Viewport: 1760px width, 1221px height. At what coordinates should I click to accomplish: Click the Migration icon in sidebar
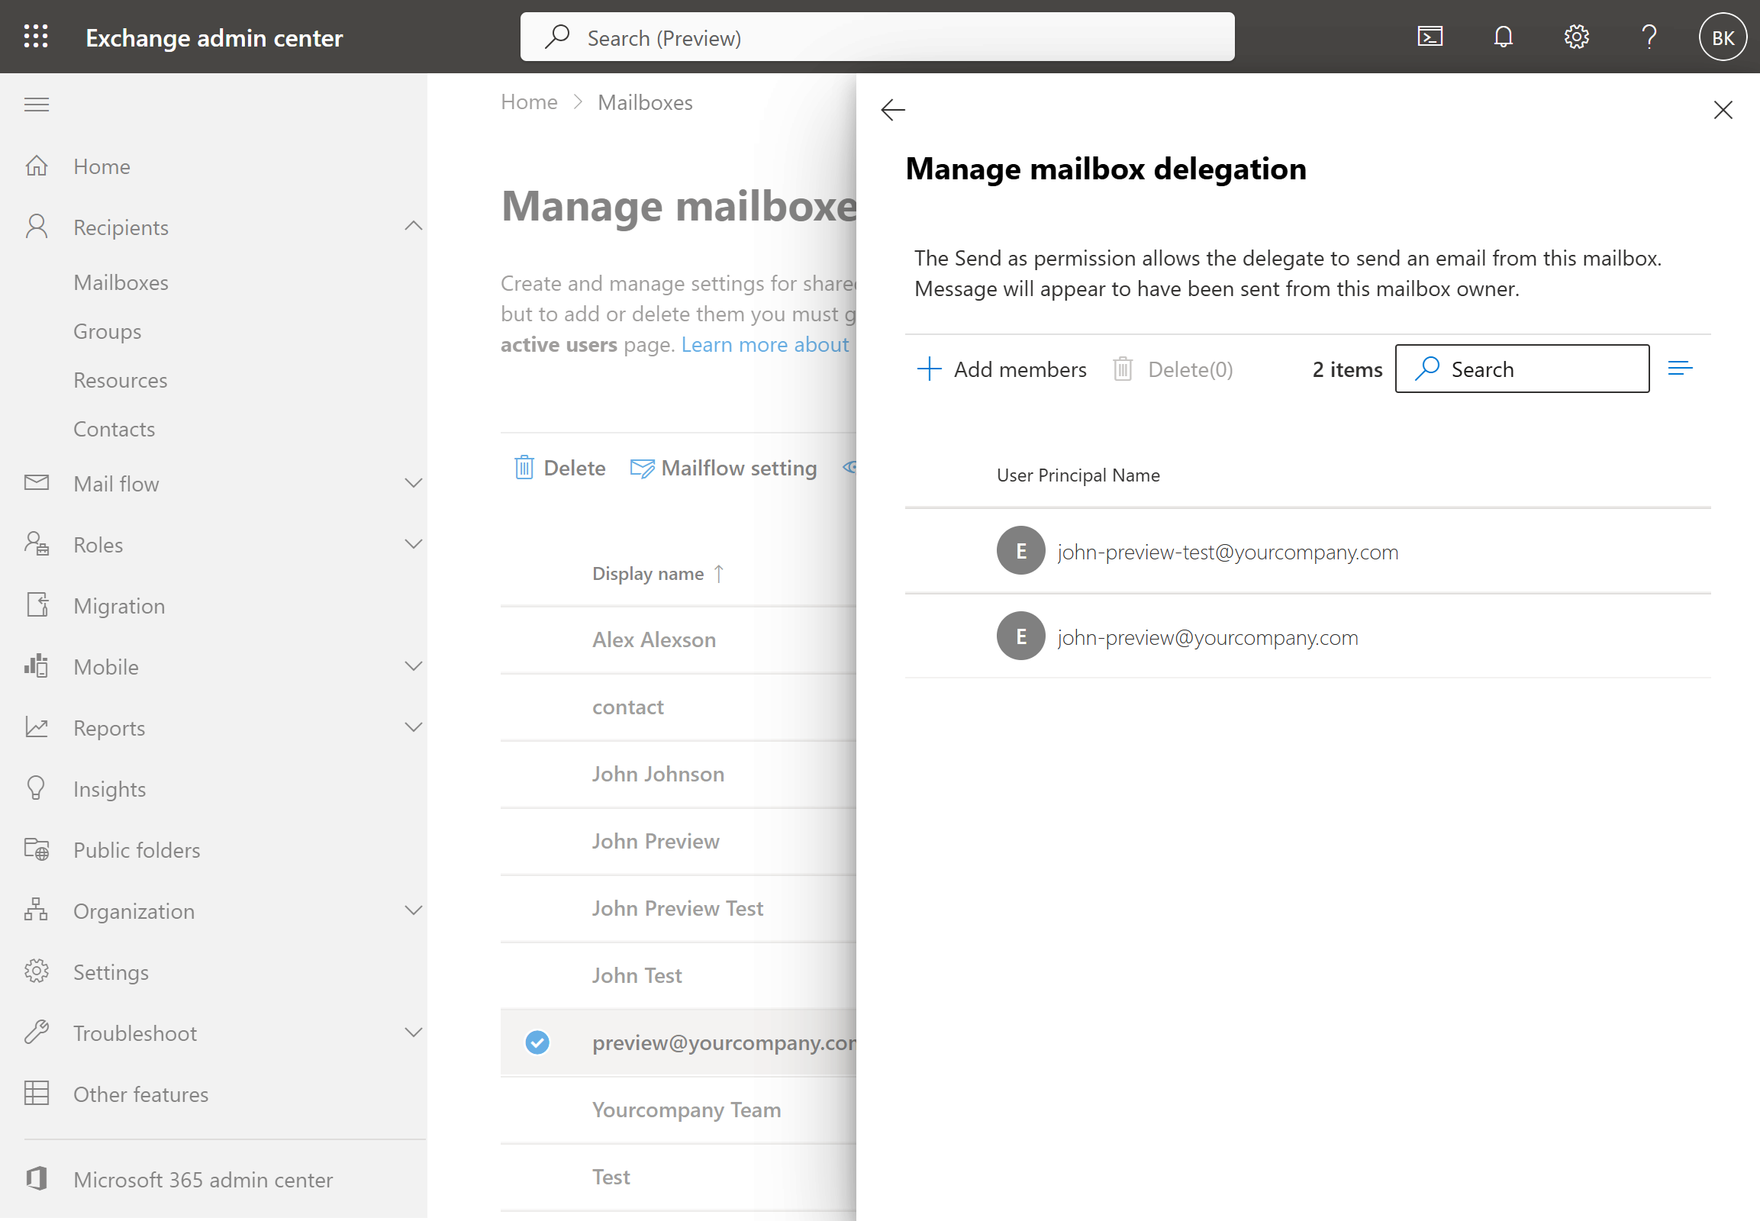click(x=37, y=605)
